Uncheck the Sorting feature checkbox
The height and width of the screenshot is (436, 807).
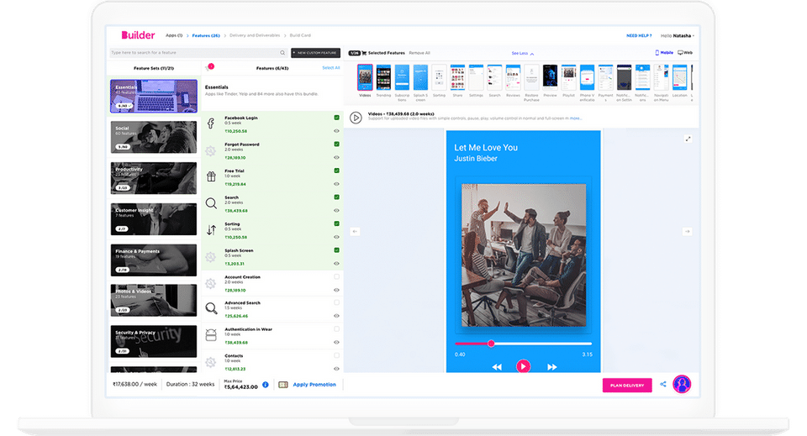336,223
